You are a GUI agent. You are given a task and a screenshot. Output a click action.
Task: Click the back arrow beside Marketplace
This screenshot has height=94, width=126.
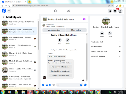click(4, 17)
